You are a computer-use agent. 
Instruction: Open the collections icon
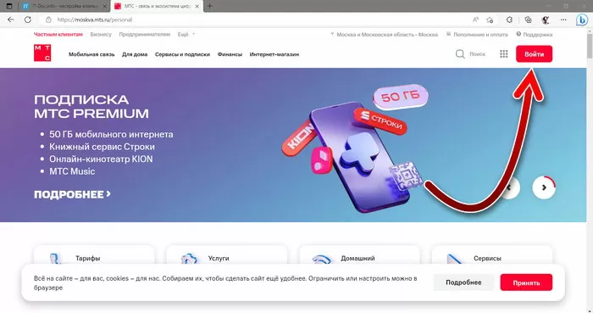(528, 20)
